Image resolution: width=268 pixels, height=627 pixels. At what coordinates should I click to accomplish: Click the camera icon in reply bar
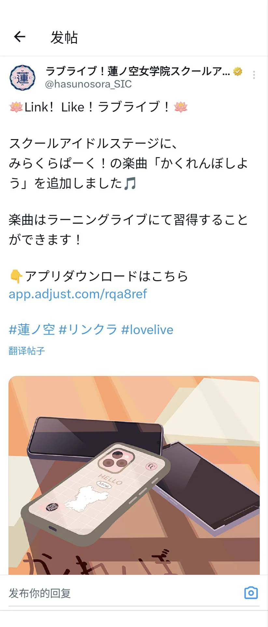[251, 593]
